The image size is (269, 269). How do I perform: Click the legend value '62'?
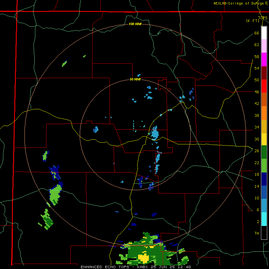(257, 45)
